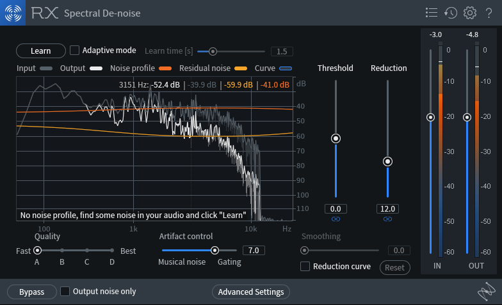Screen dimensions: 502x305
Task: Click the Threshold slider handle
Action: click(336, 138)
